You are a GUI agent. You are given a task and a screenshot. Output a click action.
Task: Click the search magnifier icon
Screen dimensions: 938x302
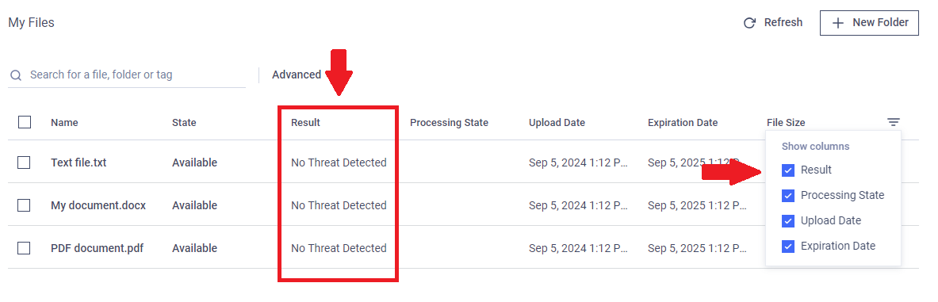pyautogui.click(x=16, y=75)
